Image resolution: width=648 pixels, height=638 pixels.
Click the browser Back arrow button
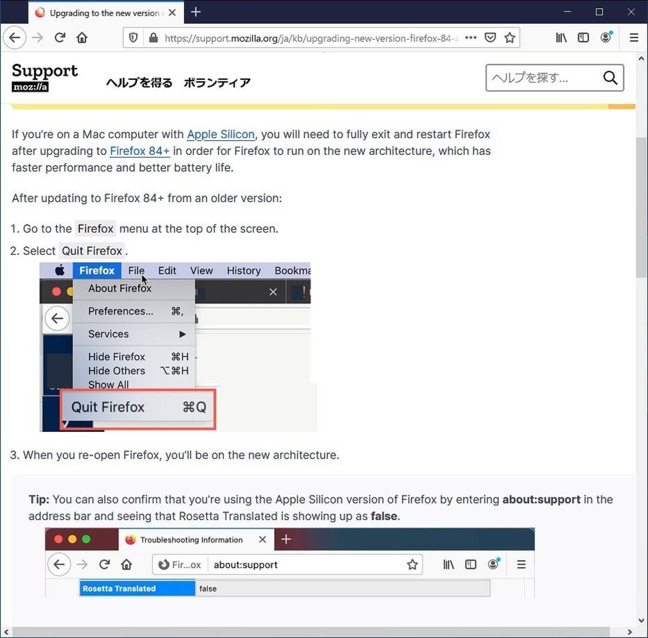[15, 38]
